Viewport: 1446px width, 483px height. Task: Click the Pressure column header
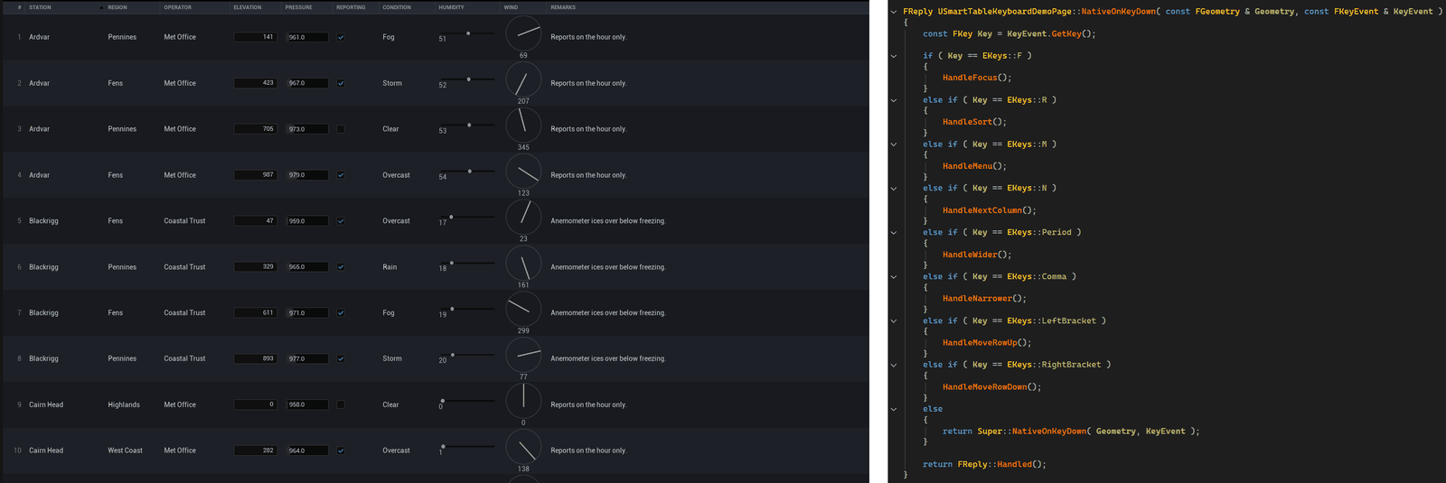(308, 7)
